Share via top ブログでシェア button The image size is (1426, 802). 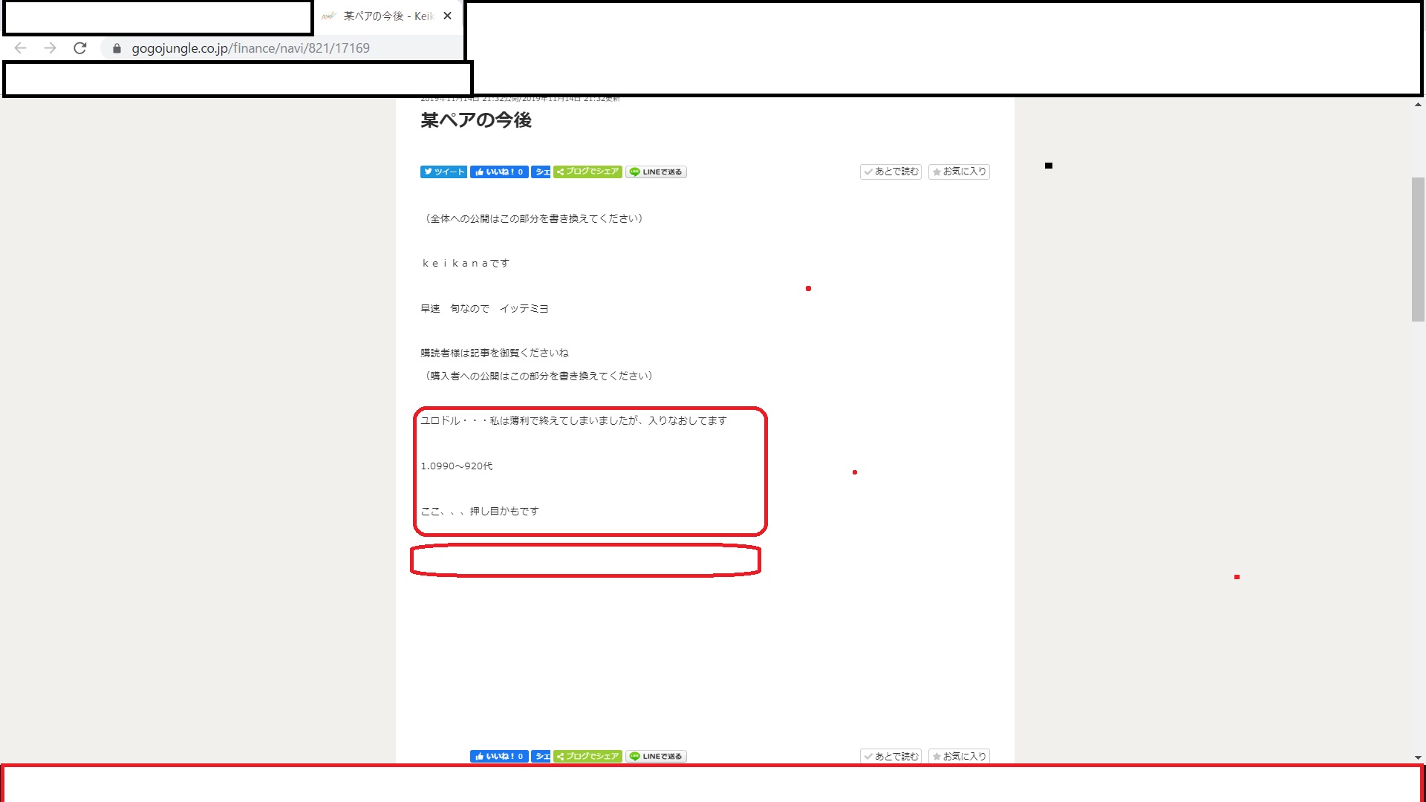click(x=587, y=172)
